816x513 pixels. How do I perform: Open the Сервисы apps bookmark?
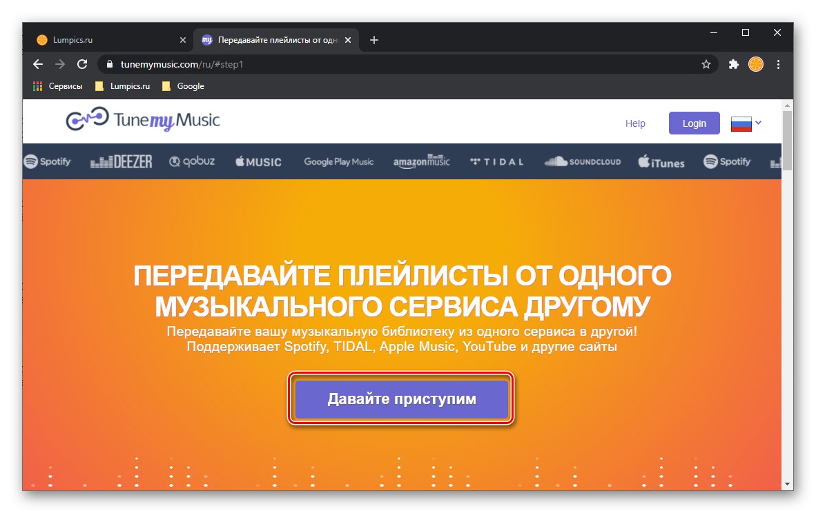click(58, 86)
